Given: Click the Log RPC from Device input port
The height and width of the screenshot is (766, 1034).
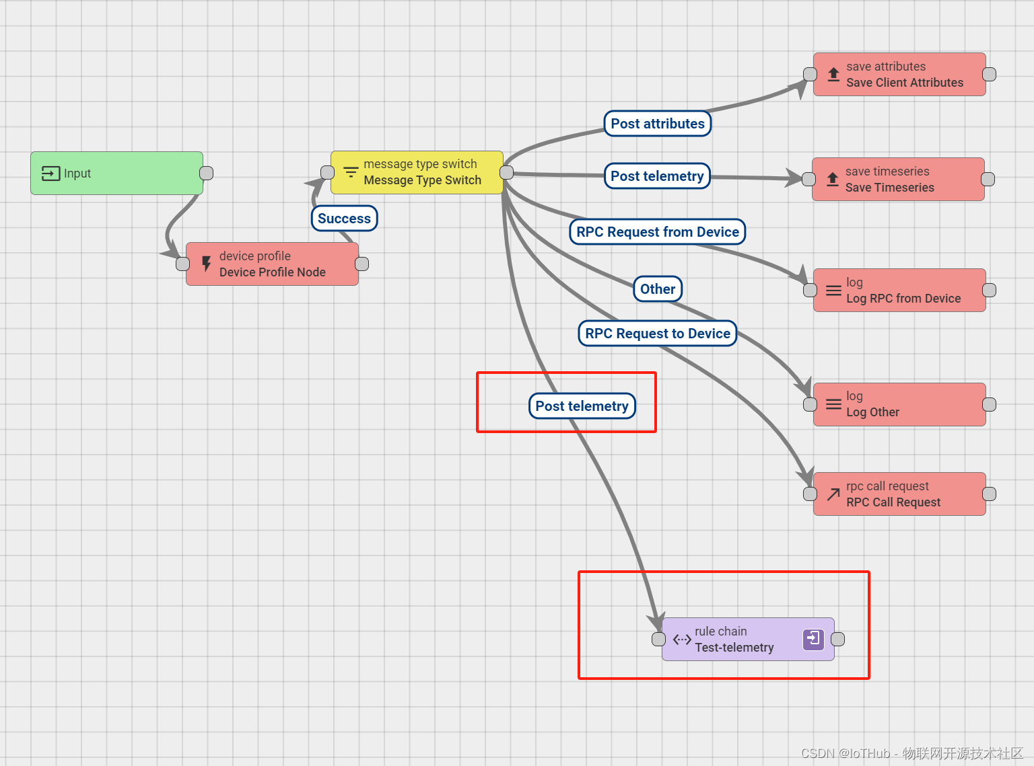Looking at the screenshot, I should pyautogui.click(x=810, y=290).
